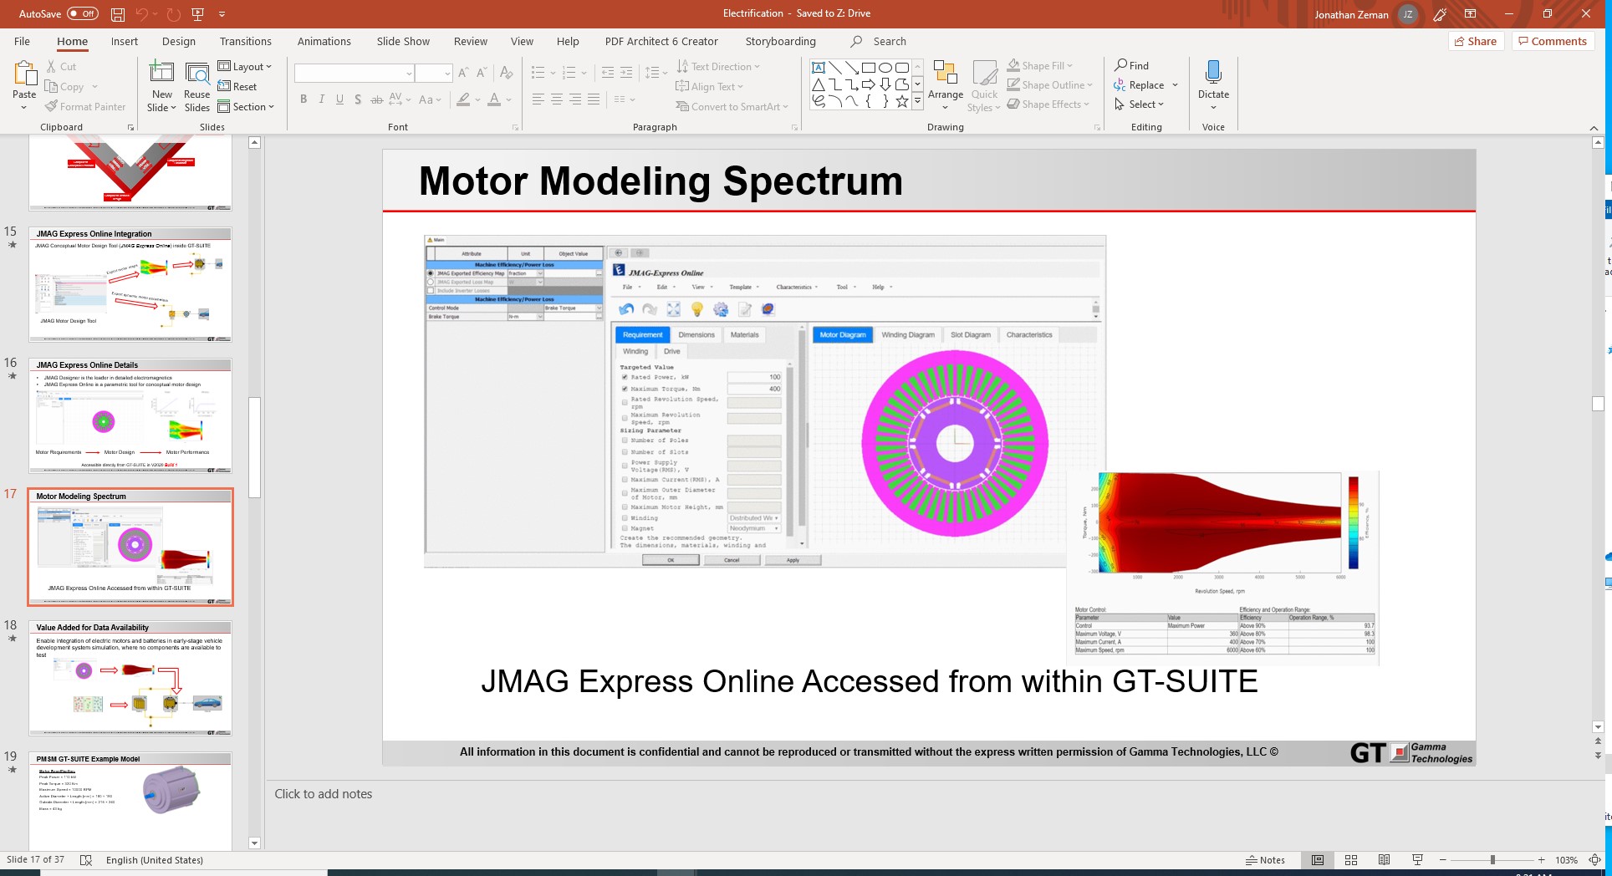Switch to the Insert tab
The width and height of the screenshot is (1612, 876).
(x=125, y=41)
